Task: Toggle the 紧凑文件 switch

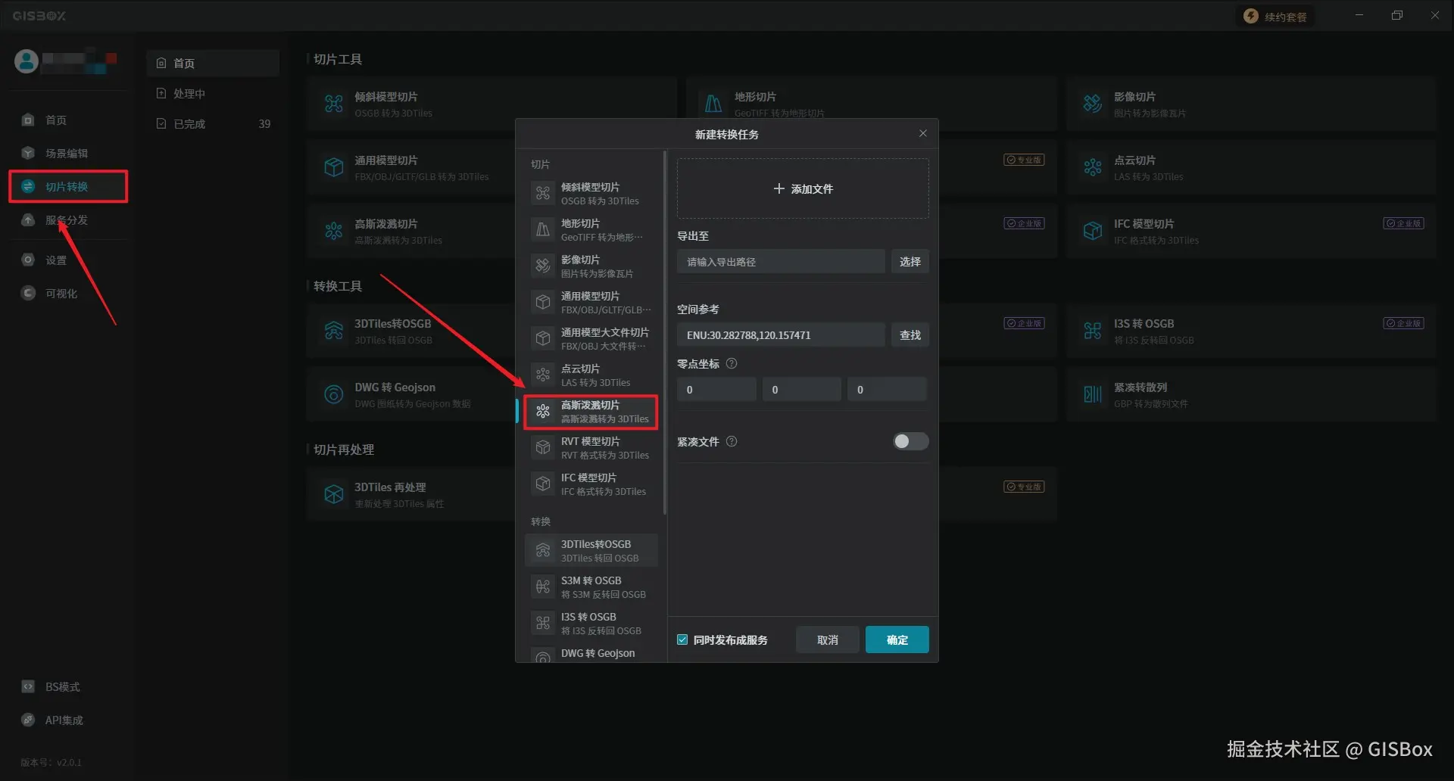Action: 910,442
